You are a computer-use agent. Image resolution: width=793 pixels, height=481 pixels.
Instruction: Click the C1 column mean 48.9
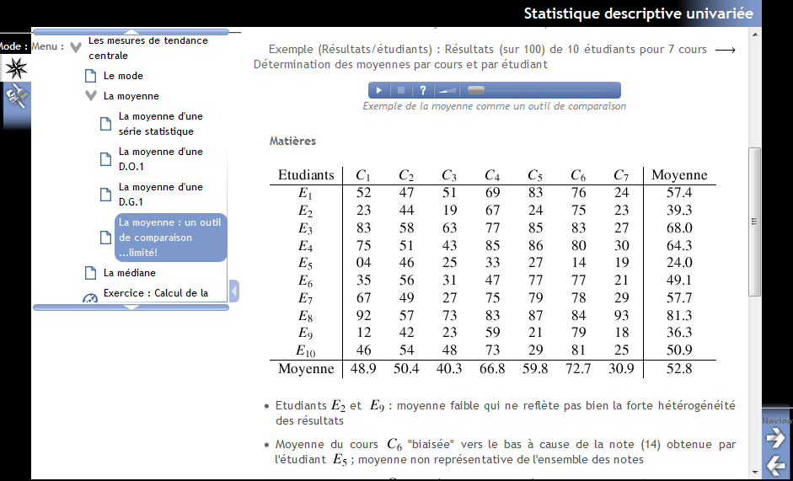click(363, 369)
